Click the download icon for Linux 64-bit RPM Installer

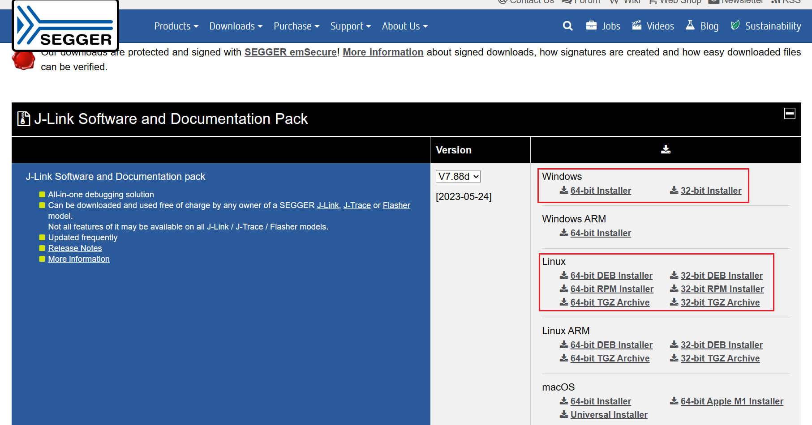pos(564,289)
